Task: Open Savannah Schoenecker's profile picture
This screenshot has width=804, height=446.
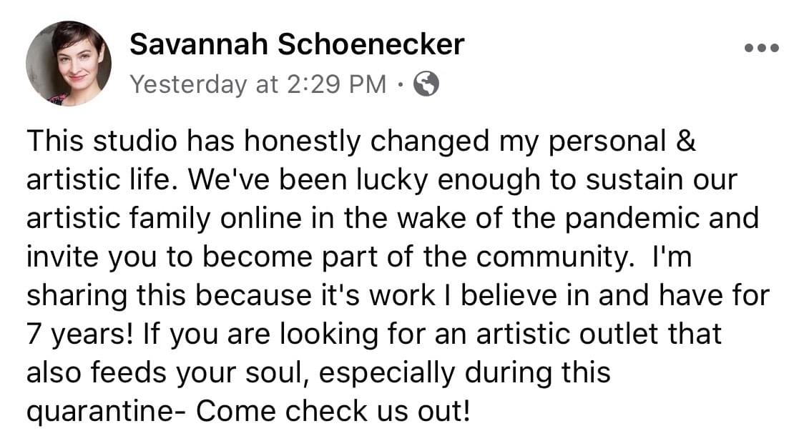Action: pos(69,64)
